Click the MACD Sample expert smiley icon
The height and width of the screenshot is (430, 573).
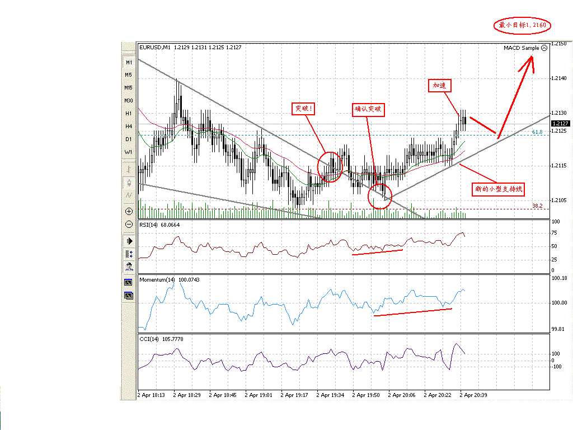[544, 48]
